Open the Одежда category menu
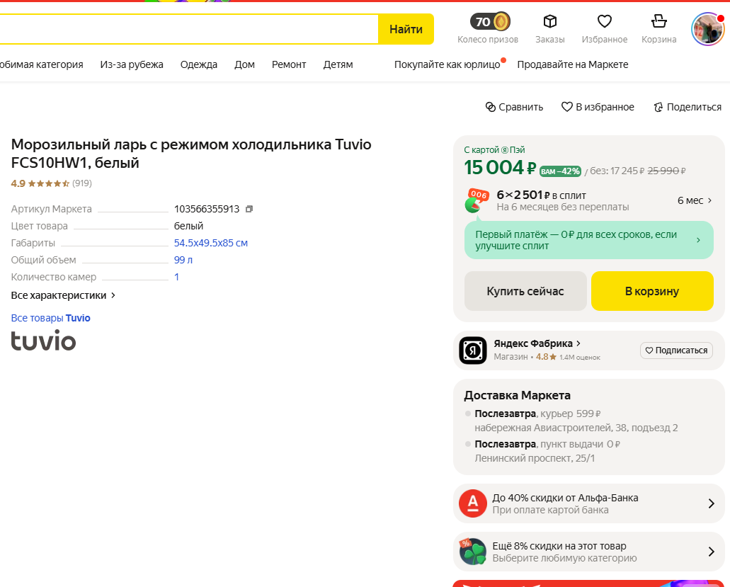This screenshot has width=730, height=587. pos(199,64)
